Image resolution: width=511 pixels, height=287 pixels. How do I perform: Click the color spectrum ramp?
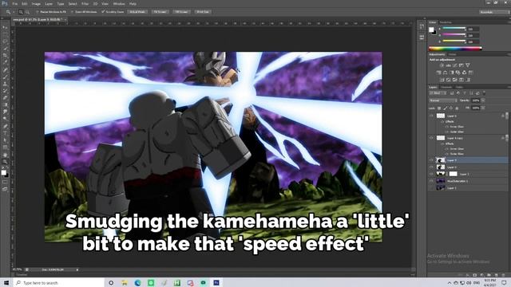tap(455, 49)
